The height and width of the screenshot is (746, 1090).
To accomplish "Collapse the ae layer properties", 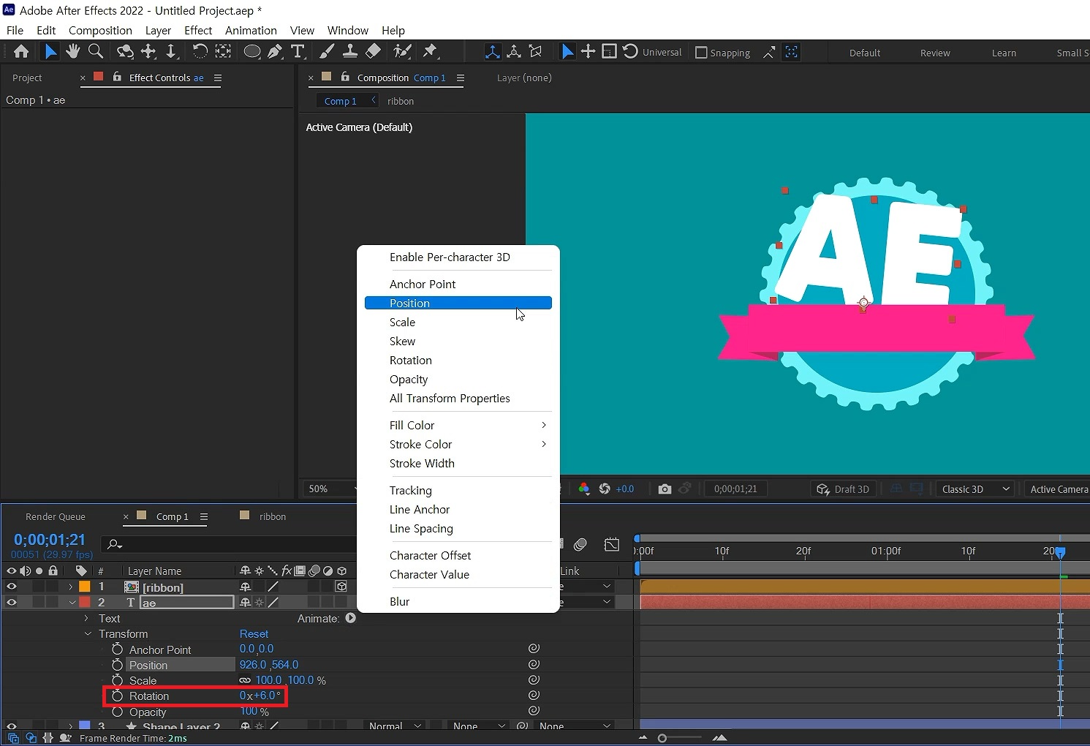I will (x=72, y=603).
